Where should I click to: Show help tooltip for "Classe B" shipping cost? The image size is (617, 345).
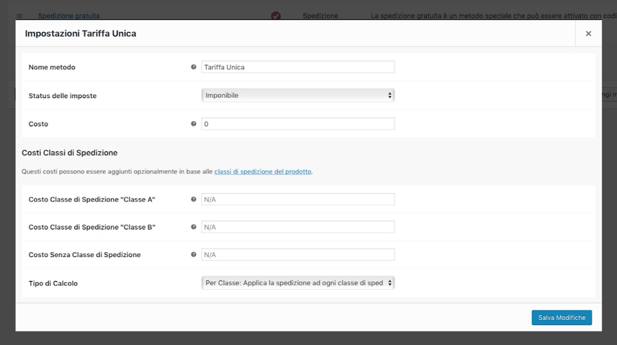[193, 227]
